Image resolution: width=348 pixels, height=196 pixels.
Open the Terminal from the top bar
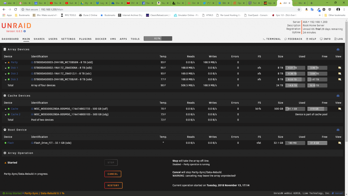[x=272, y=39]
